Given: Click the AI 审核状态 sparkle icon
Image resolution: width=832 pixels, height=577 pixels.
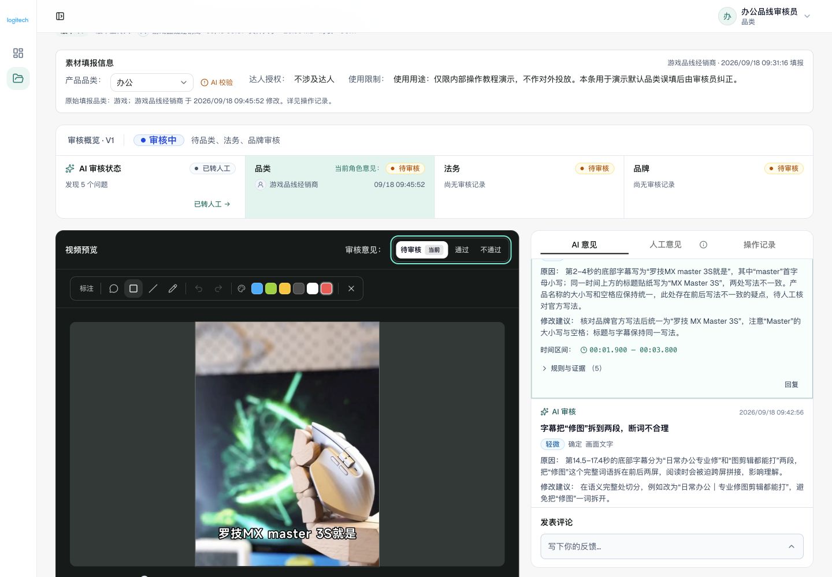Looking at the screenshot, I should [x=70, y=168].
